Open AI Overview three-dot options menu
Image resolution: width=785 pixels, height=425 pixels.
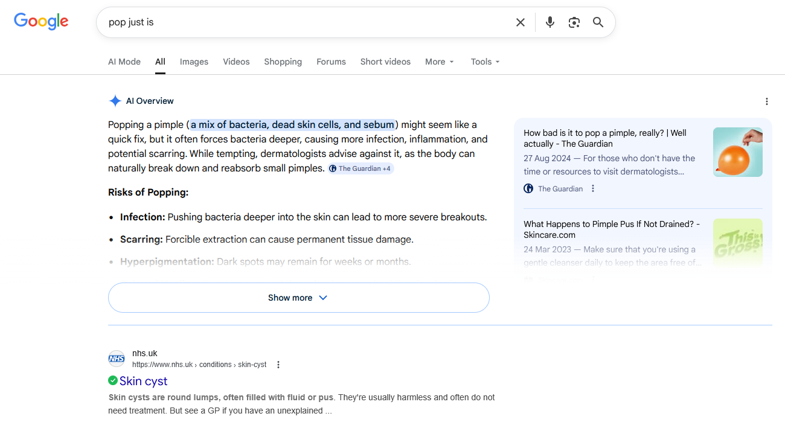click(x=766, y=101)
